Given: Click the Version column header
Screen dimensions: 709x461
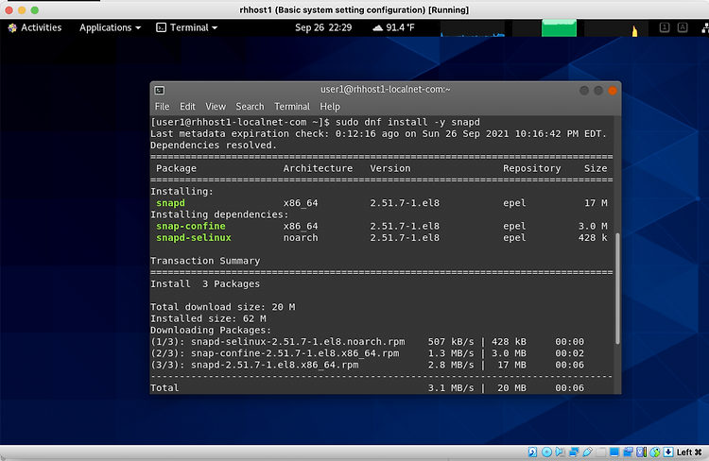Looking at the screenshot, I should pyautogui.click(x=390, y=168).
